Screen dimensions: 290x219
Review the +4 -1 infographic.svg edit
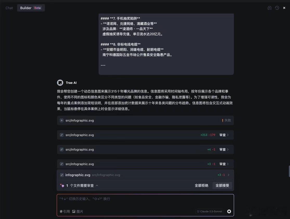(222, 150)
